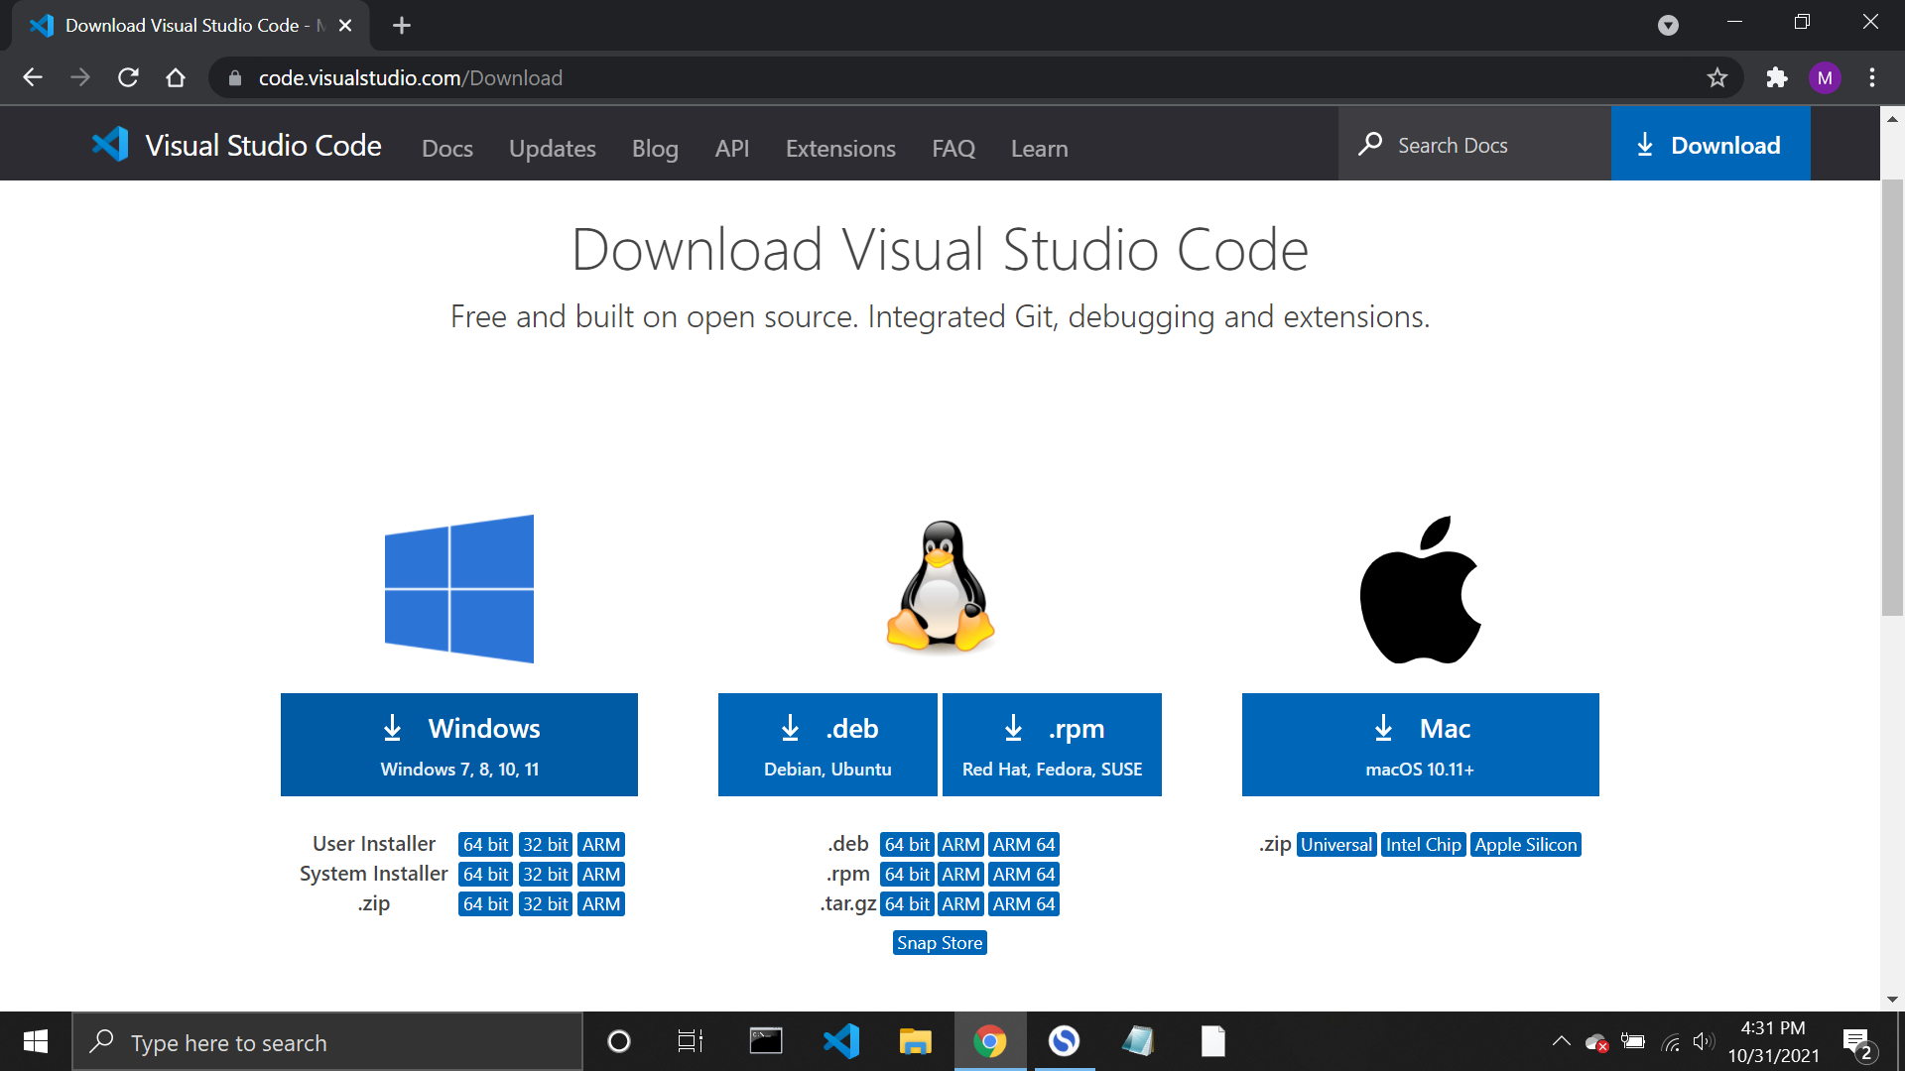Open the Chrome extensions puzzle icon

pos(1777,77)
